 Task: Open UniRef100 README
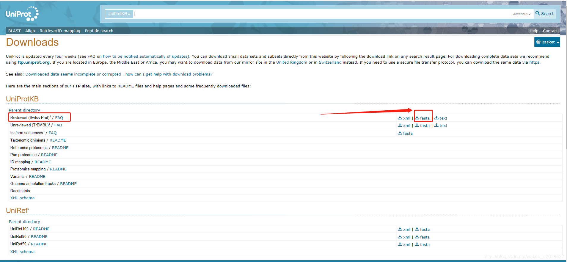pyautogui.click(x=41, y=229)
